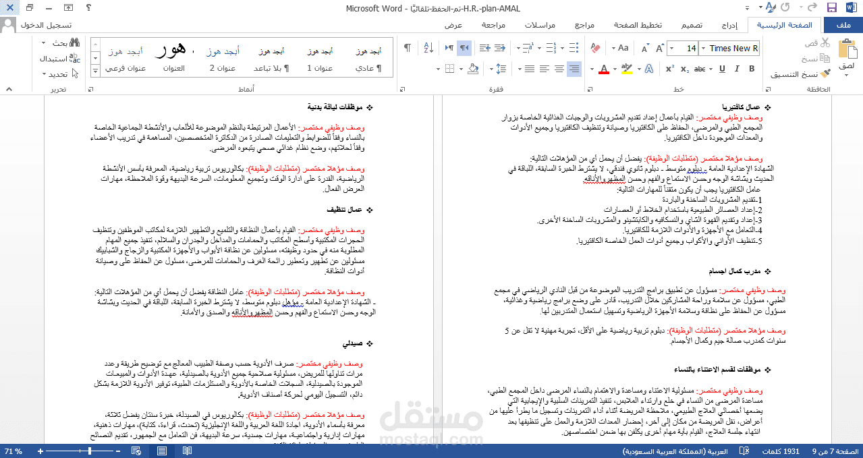Viewport: 863px width, 458px height.
Task: Click the Superscript button
Action: [x=670, y=69]
